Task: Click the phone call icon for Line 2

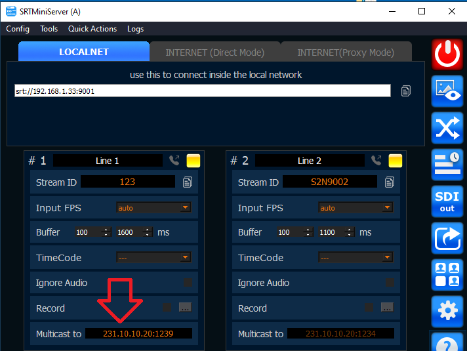Action: point(376,160)
